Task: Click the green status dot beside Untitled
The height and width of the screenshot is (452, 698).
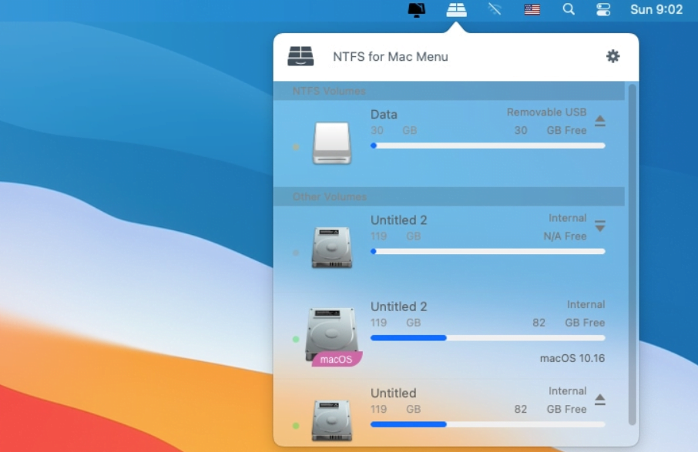Action: pyautogui.click(x=296, y=426)
